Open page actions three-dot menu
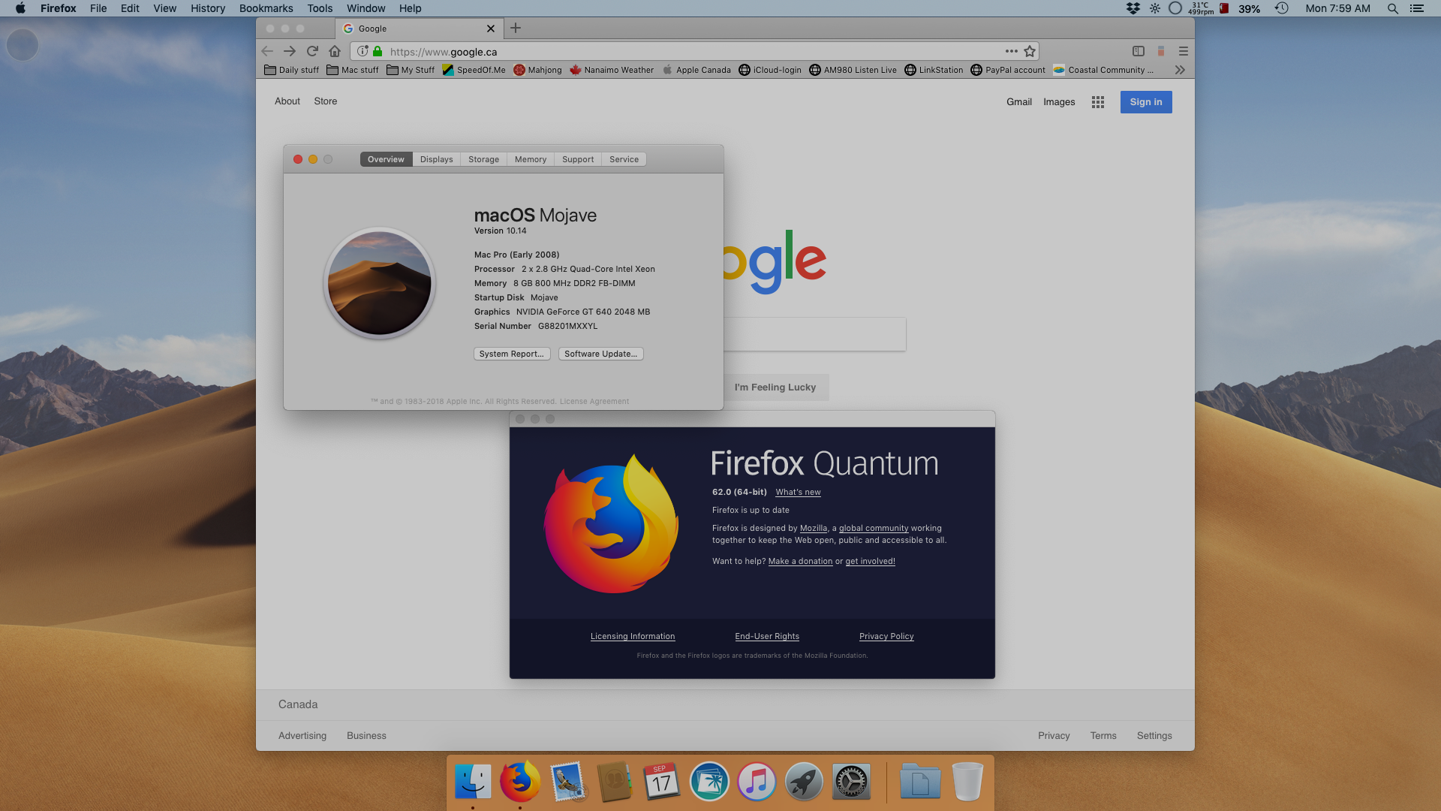The width and height of the screenshot is (1441, 811). [x=1011, y=51]
